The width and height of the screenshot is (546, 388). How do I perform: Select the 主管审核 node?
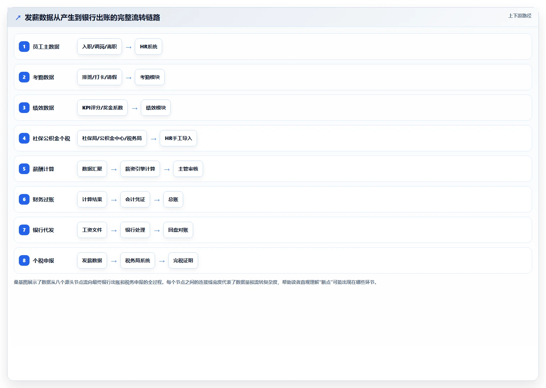188,169
